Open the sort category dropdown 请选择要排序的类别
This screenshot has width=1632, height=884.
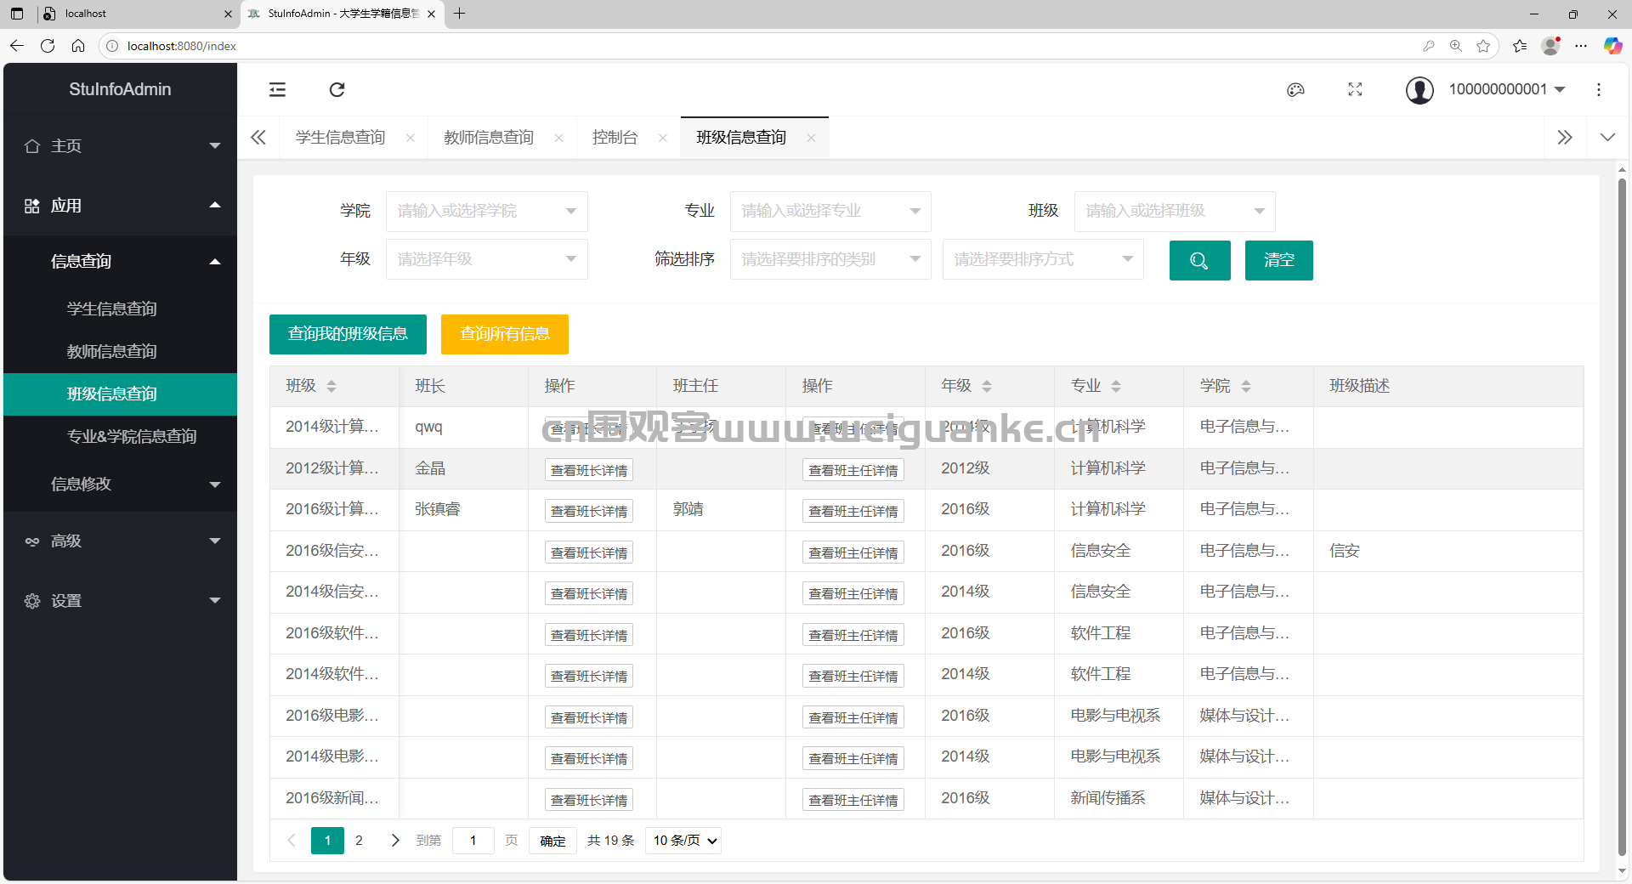830,259
